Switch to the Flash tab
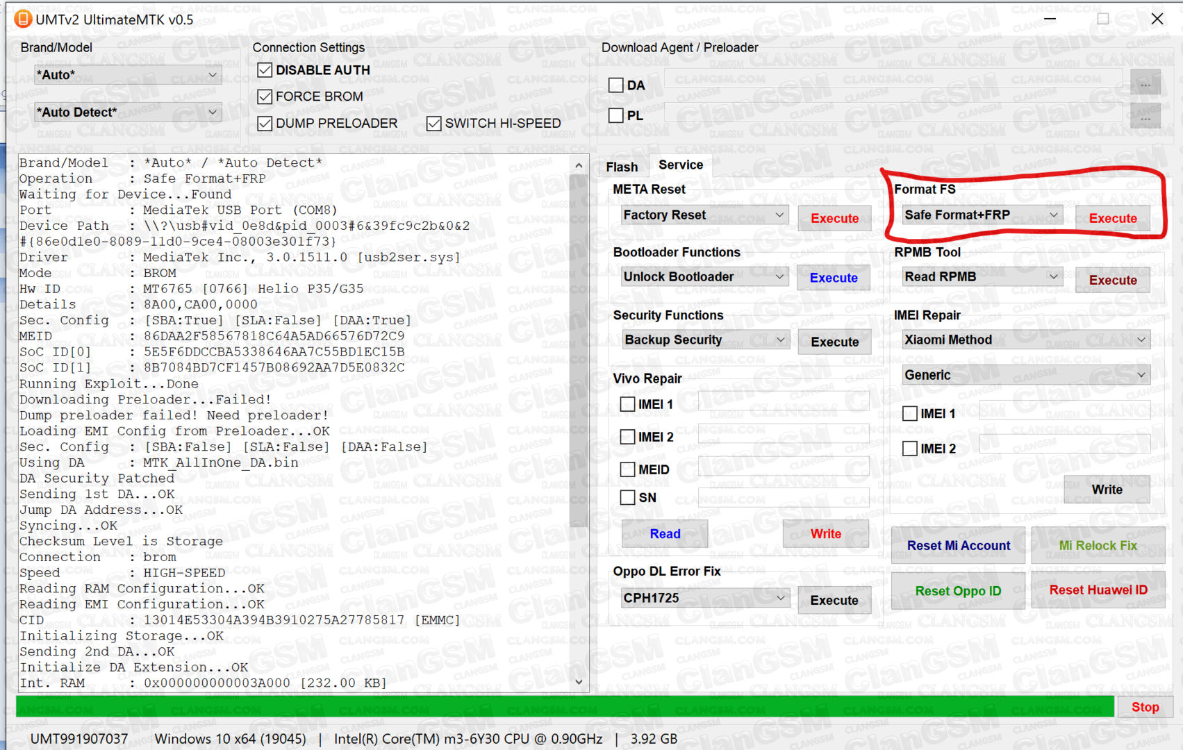 622,167
